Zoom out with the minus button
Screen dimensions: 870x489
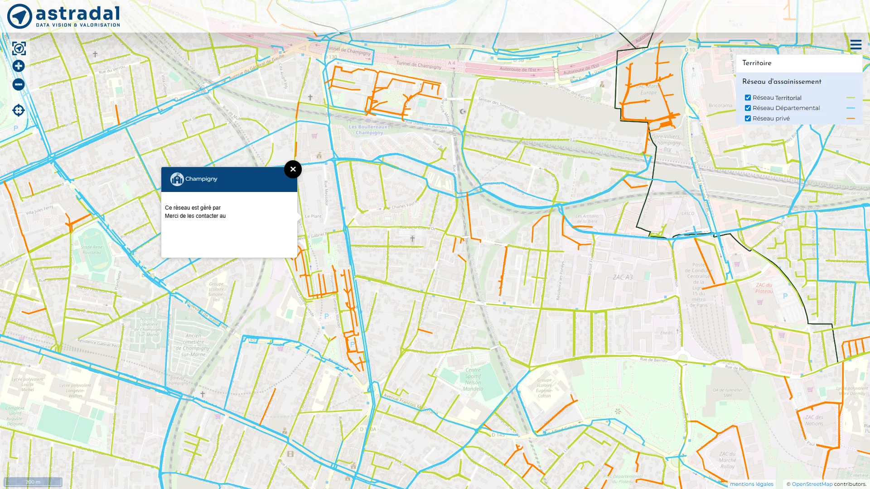[19, 84]
